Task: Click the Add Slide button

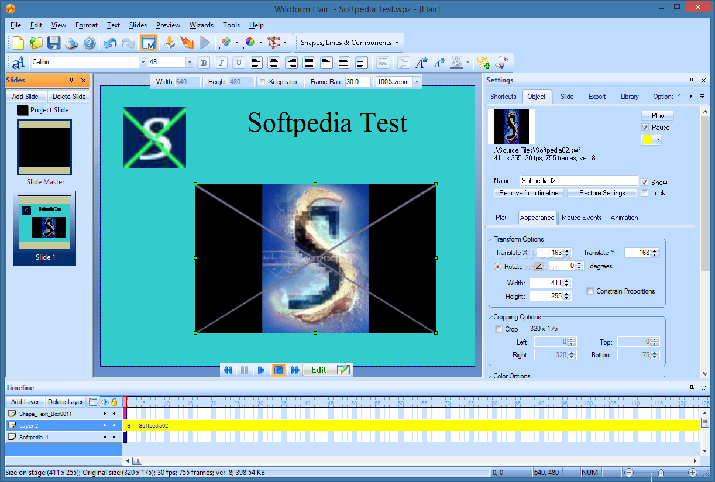Action: point(26,97)
